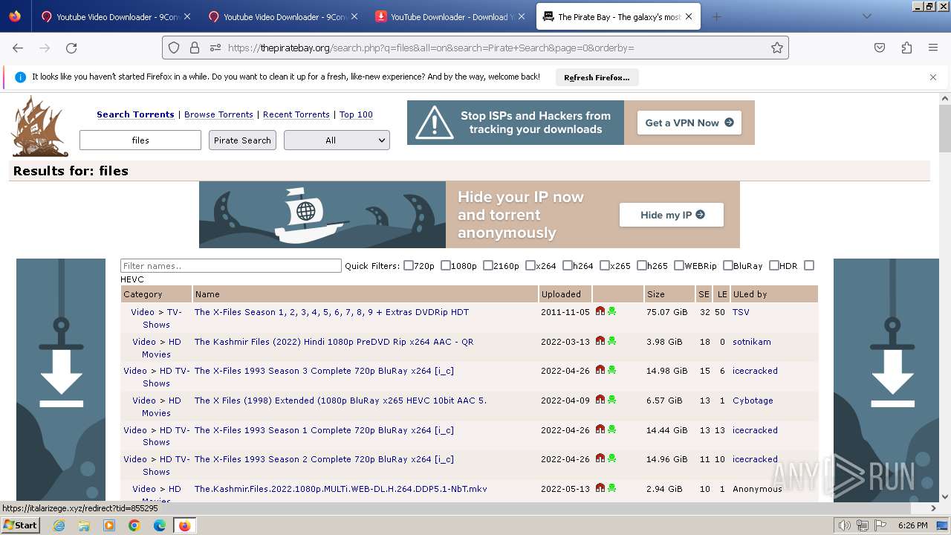Sort by Size column header

click(655, 294)
